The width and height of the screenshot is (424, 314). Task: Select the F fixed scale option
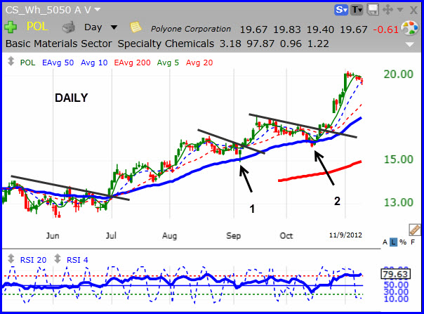pyautogui.click(x=413, y=242)
